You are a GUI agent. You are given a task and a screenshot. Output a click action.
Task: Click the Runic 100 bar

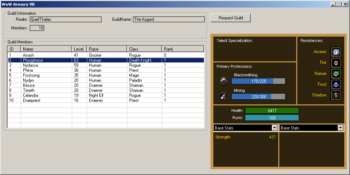click(x=272, y=118)
